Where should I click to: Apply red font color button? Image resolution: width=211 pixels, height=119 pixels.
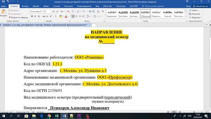click(x=66, y=16)
